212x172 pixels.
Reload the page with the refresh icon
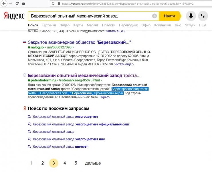(17, 4)
